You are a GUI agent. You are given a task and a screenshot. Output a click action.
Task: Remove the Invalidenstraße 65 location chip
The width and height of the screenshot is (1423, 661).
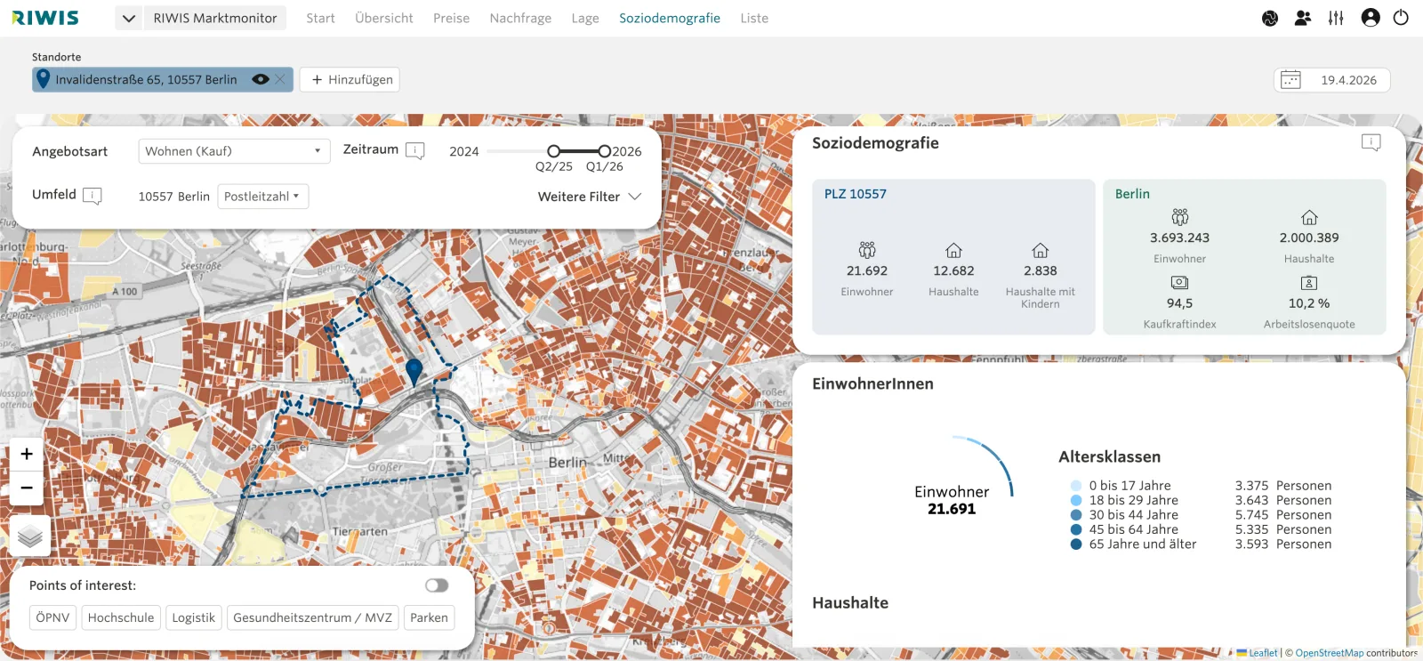coord(280,79)
